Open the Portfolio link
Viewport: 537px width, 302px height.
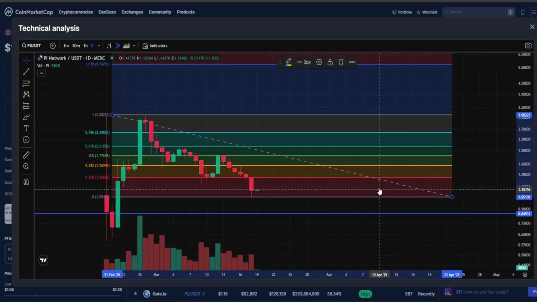[x=402, y=12]
